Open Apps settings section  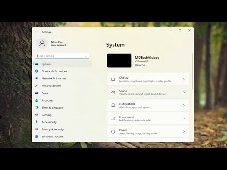tap(62, 93)
